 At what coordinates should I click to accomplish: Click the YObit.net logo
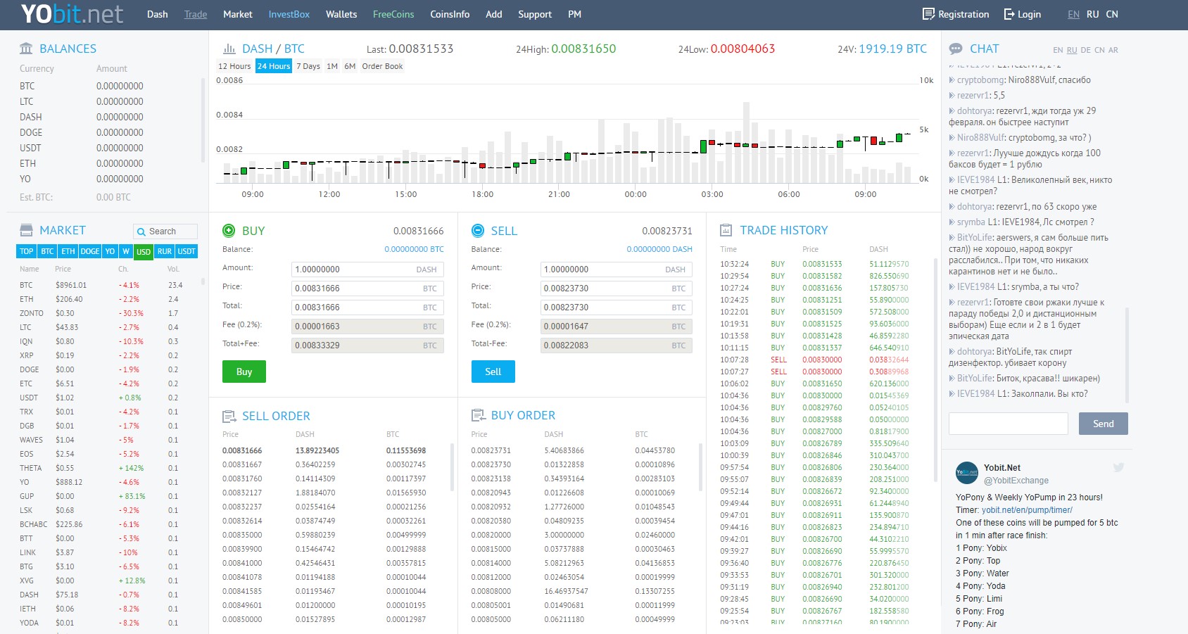click(72, 14)
